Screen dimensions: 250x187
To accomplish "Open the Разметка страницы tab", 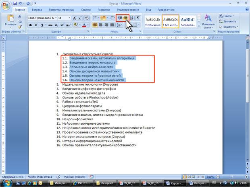I will click(62, 10).
